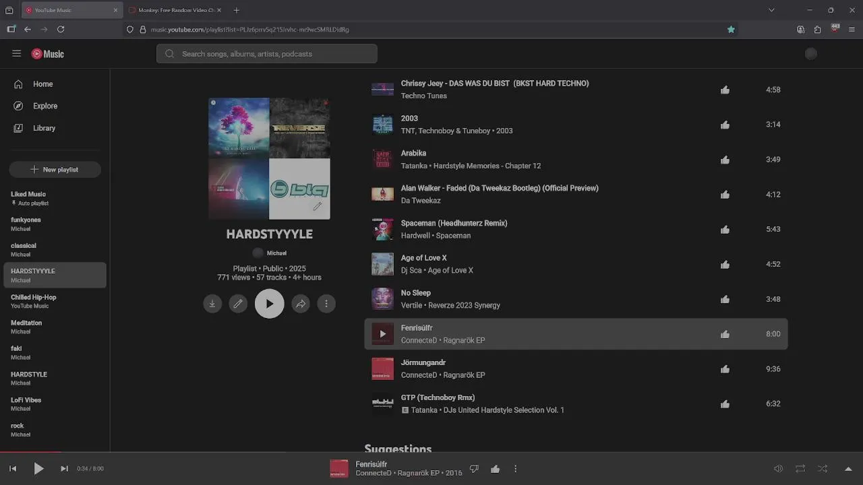Dislike the now-playing song
The image size is (863, 485).
(474, 469)
